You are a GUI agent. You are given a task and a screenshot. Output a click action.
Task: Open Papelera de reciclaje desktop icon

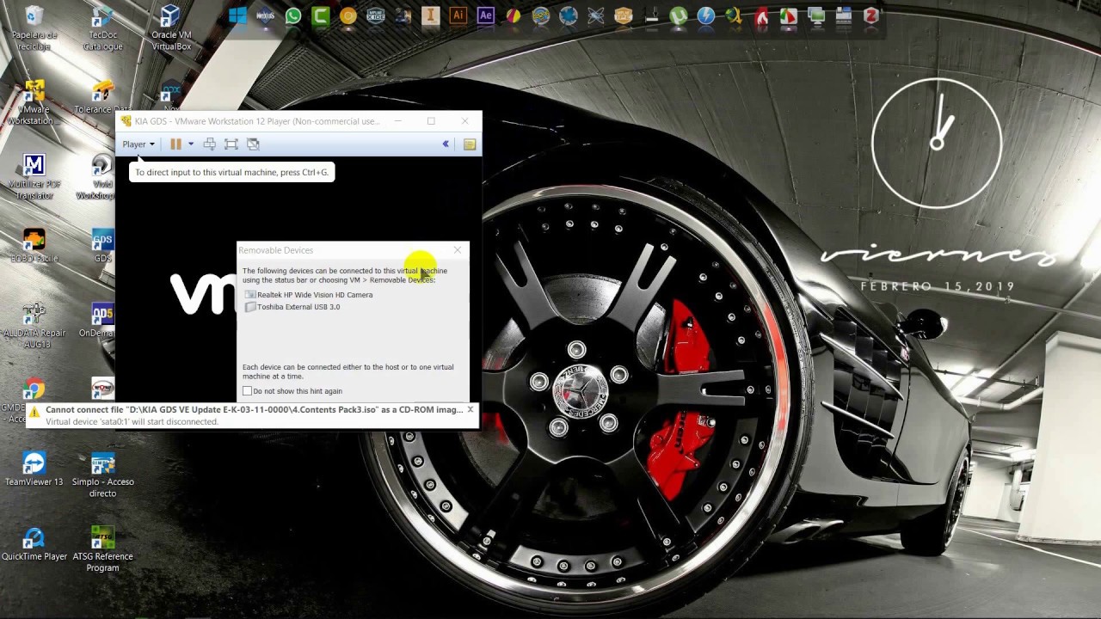[x=34, y=28]
